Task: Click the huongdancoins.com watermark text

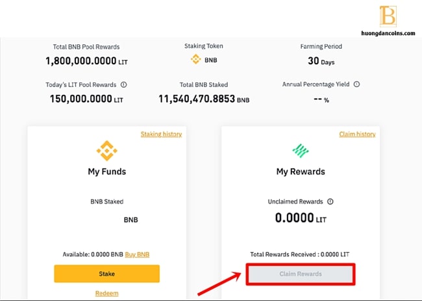Action: [388, 33]
